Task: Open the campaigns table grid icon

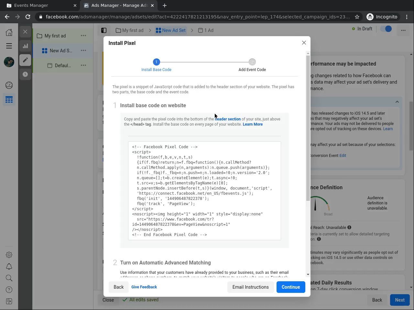Action: 9,100
